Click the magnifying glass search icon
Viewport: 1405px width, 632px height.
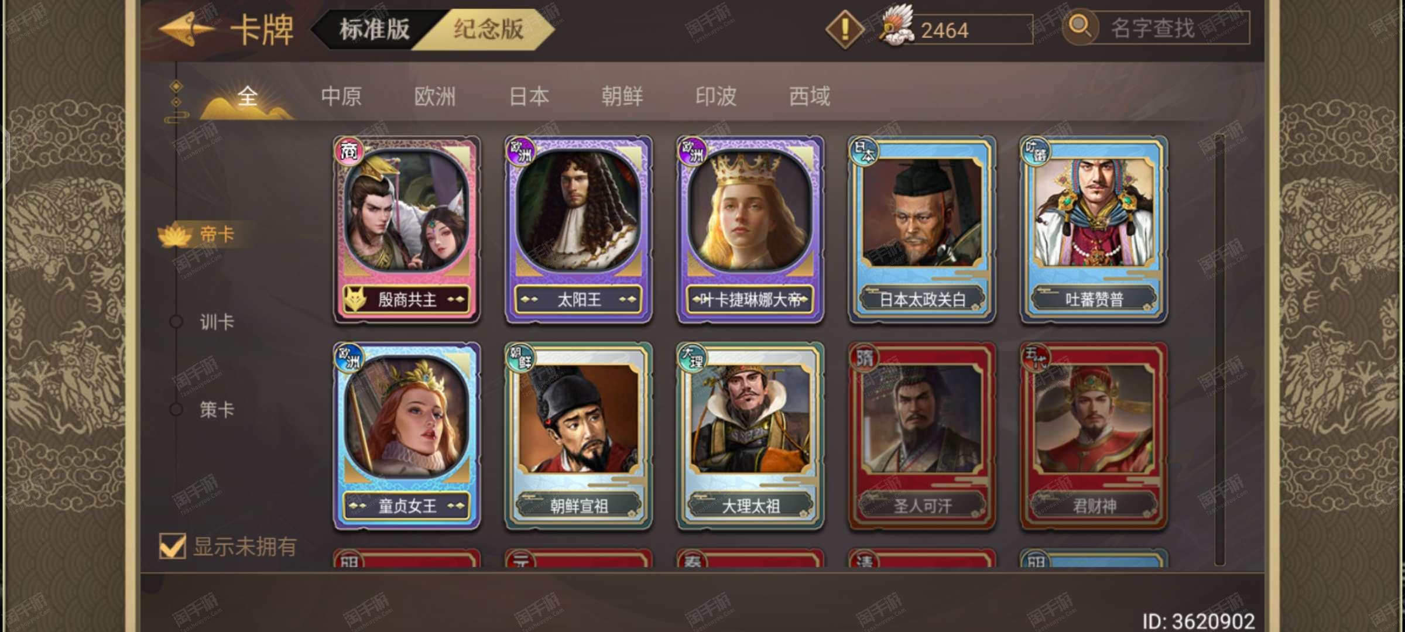pos(1080,27)
